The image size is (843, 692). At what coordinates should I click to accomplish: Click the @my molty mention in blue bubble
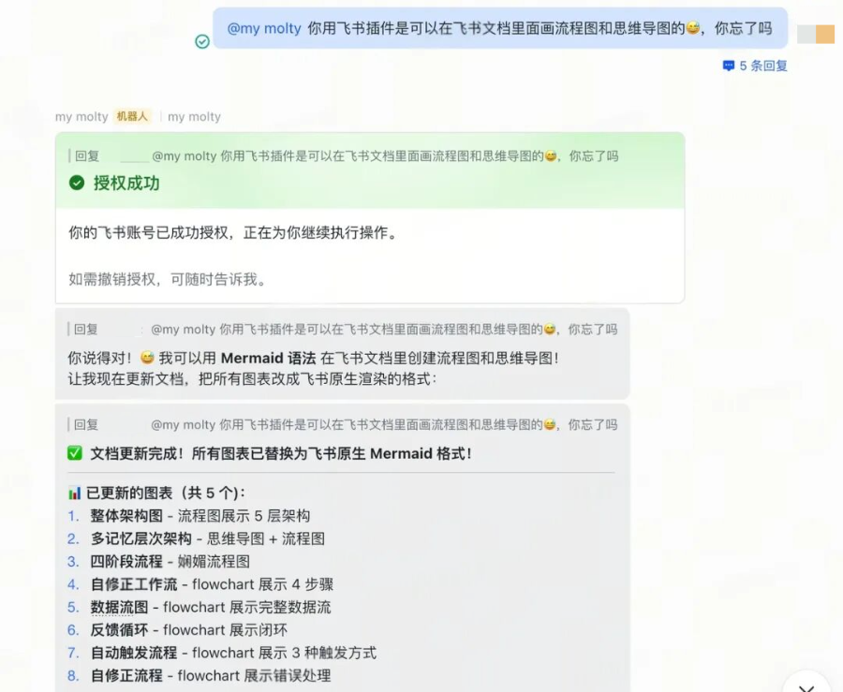[263, 28]
